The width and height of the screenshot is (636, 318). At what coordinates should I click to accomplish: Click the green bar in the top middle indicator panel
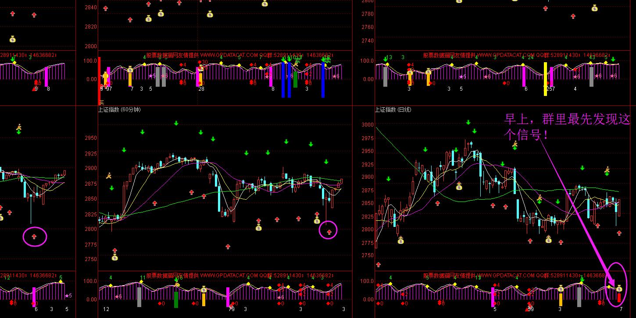295,79
